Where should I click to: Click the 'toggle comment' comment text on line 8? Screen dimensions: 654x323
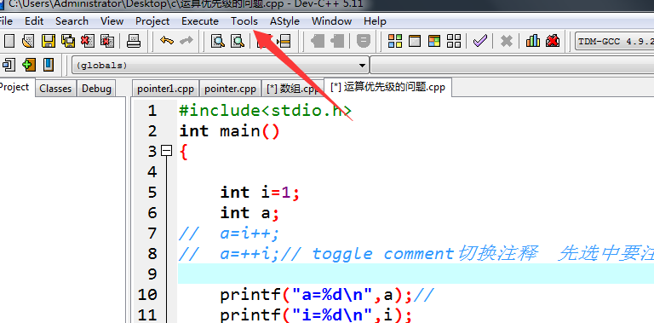[383, 254]
